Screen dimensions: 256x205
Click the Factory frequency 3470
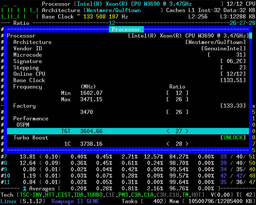coord(87,112)
